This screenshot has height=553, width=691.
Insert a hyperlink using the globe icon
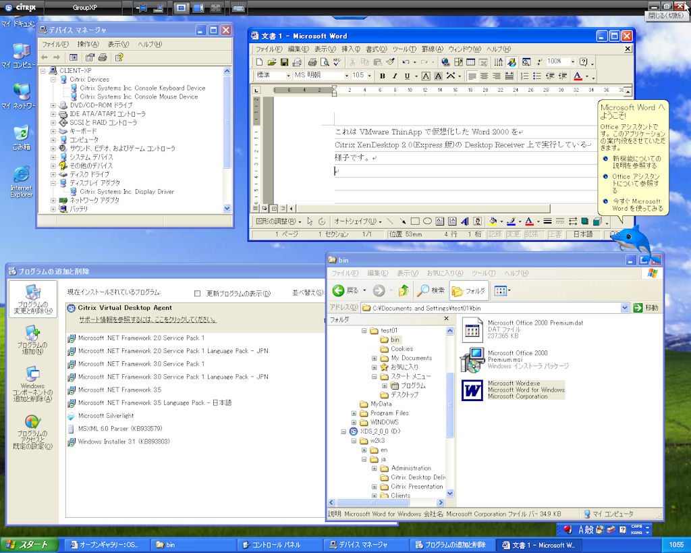[445, 62]
